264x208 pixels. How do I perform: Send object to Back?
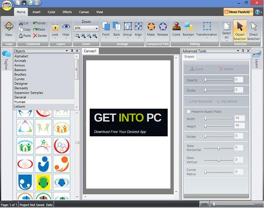(117, 26)
